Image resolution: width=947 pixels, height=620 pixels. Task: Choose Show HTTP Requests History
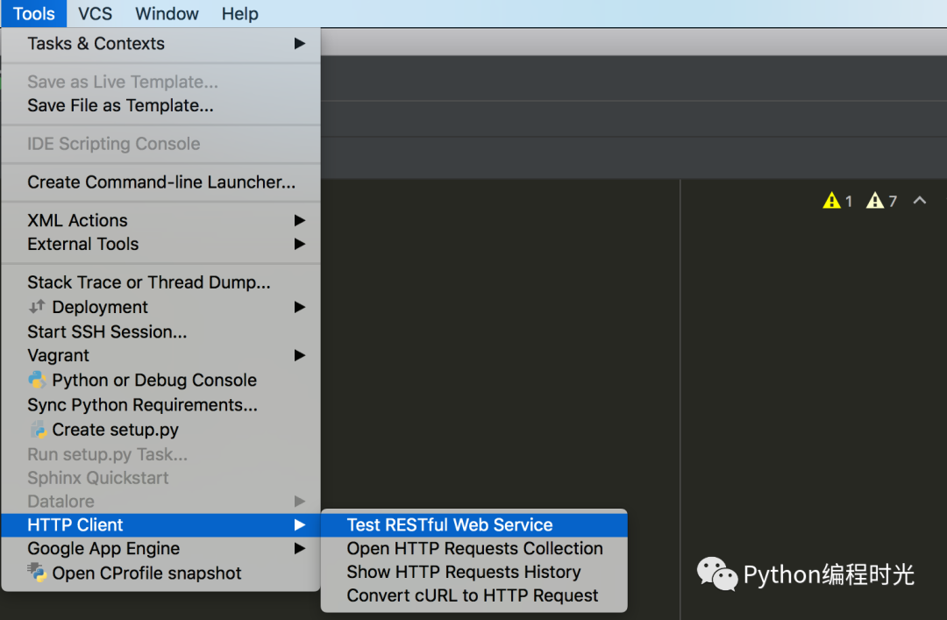474,572
